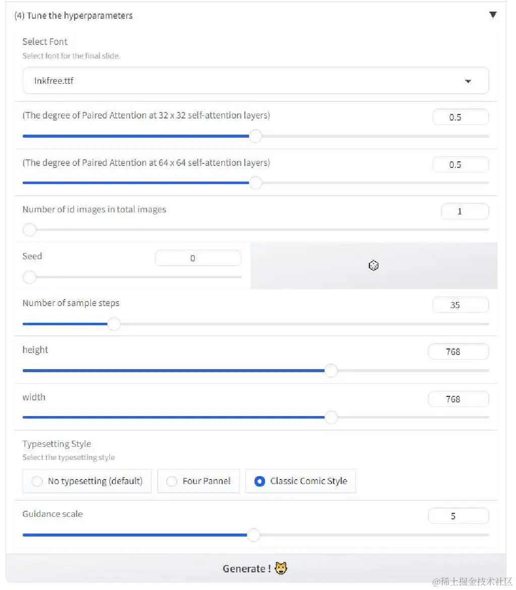This screenshot has width=516, height=590.
Task: Click the Seed value input field
Action: [x=198, y=258]
